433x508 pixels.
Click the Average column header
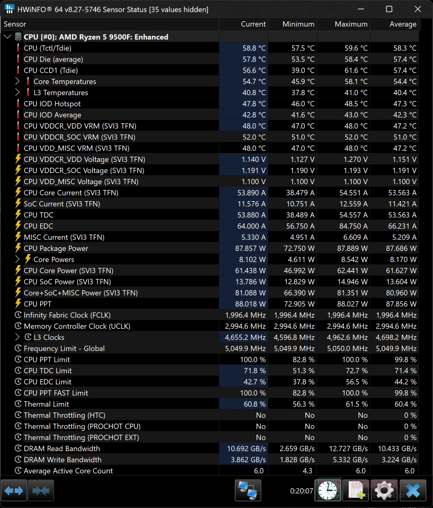394,24
